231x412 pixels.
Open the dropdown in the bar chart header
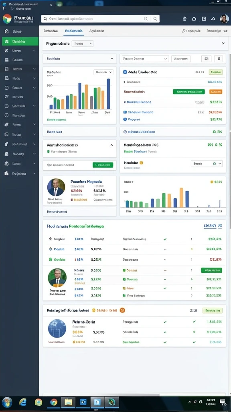[x=103, y=72]
